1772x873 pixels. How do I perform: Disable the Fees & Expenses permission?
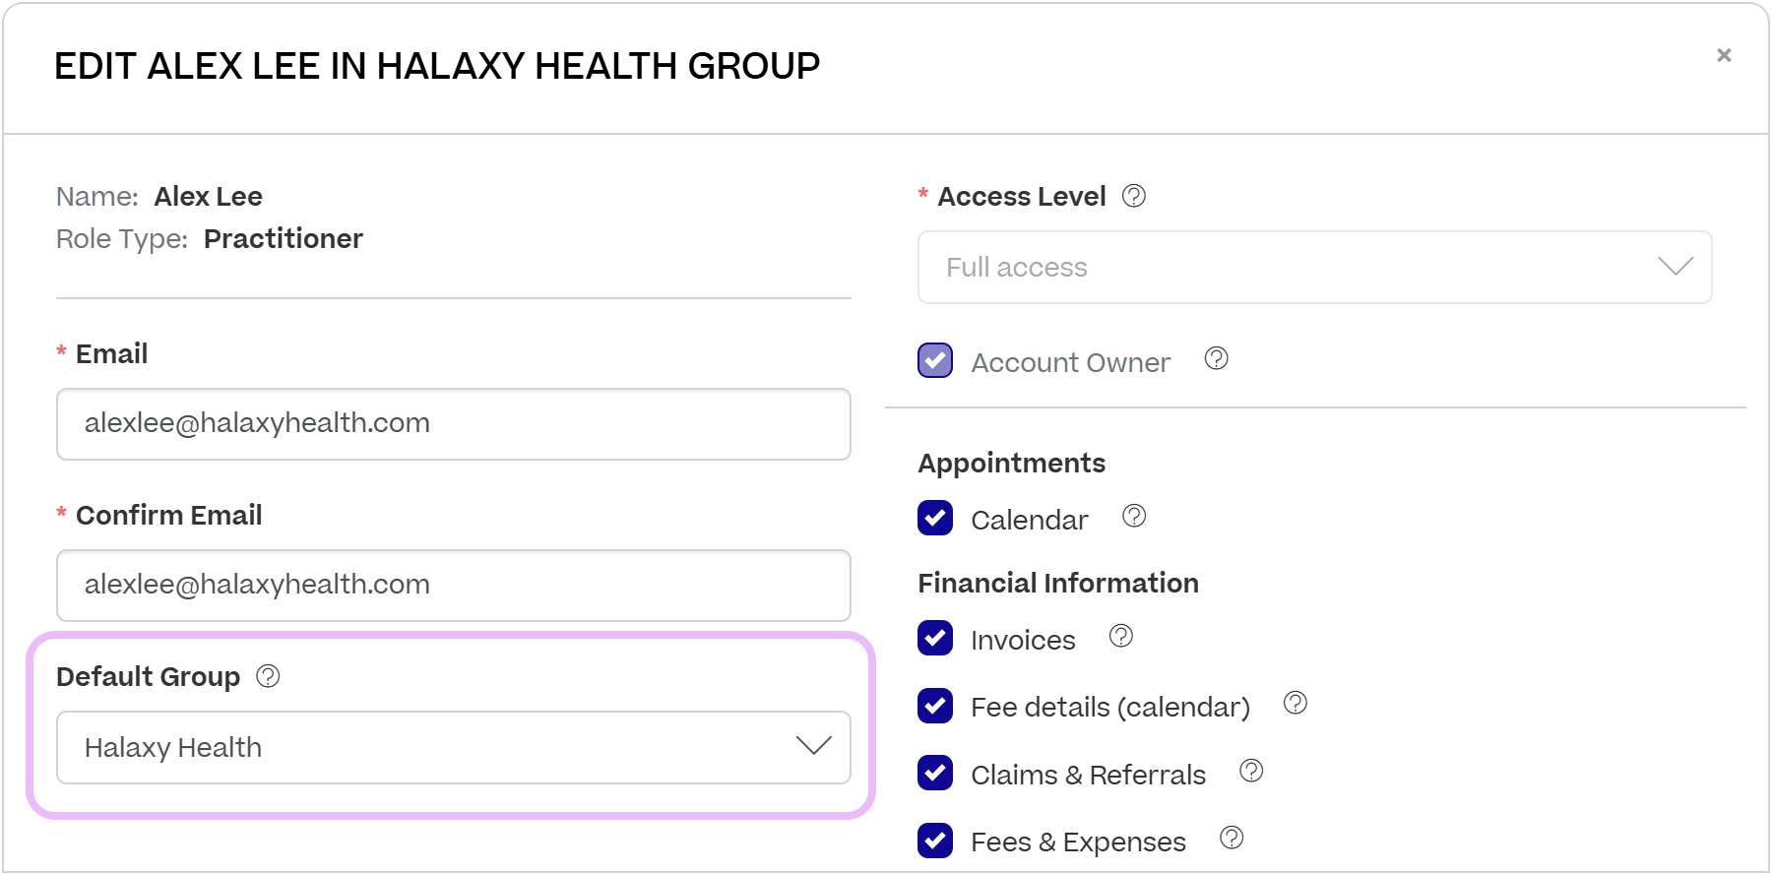point(933,841)
